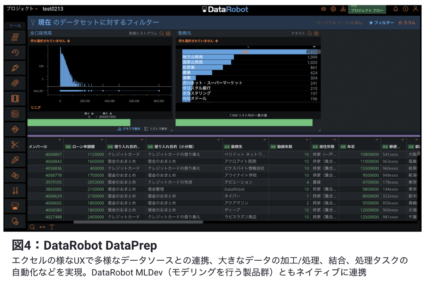Open the Steps panel icon under ツール
This screenshot has height=286, width=426.
click(x=15, y=37)
